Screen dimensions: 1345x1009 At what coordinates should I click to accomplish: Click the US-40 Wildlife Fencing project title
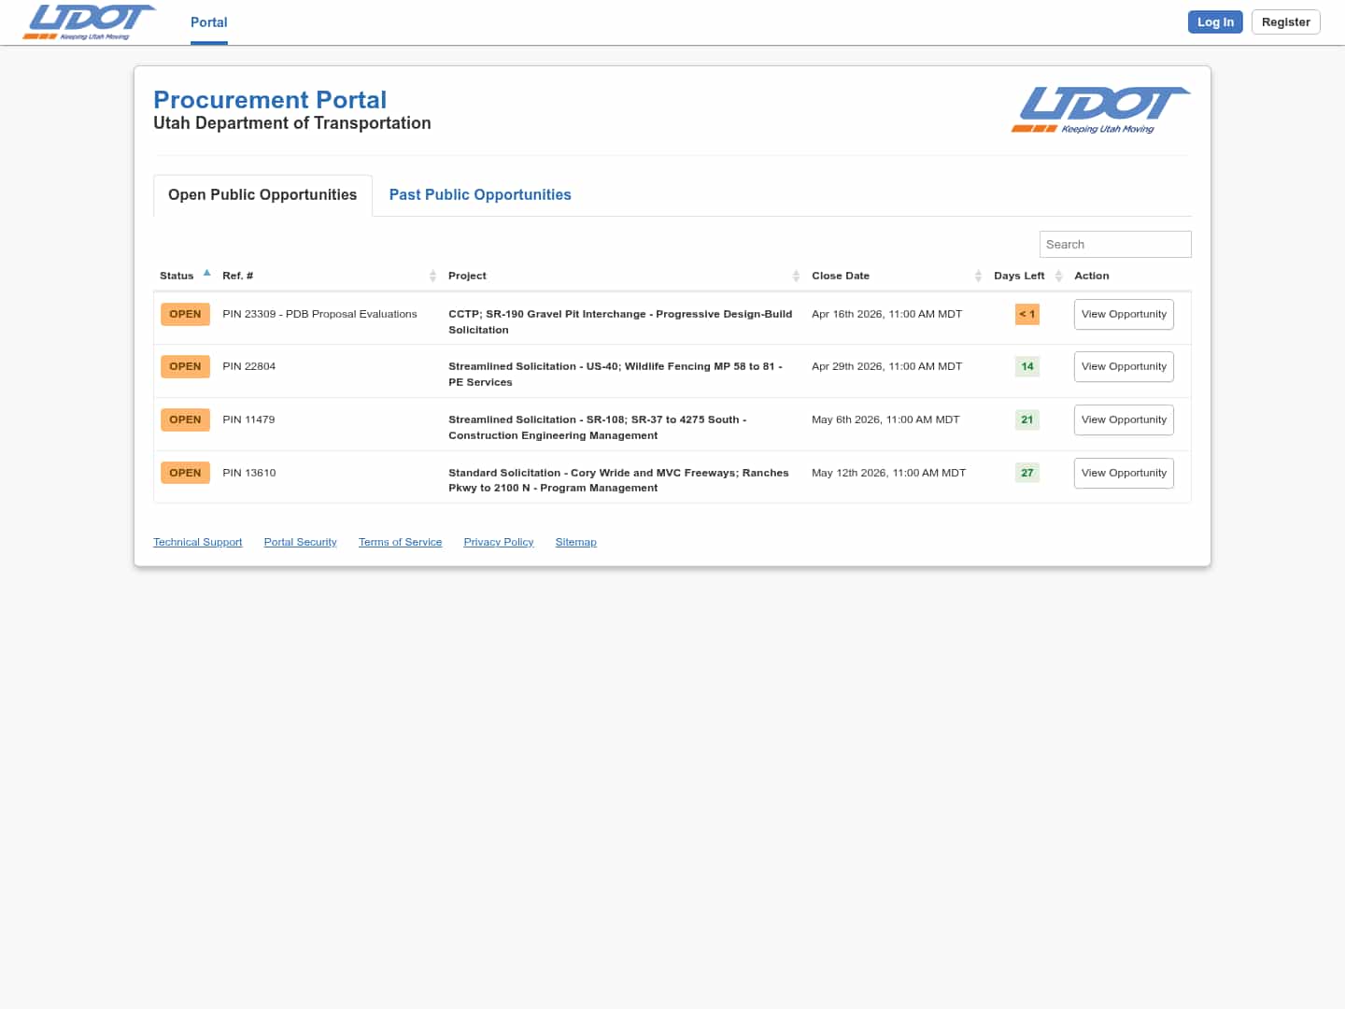click(x=616, y=375)
